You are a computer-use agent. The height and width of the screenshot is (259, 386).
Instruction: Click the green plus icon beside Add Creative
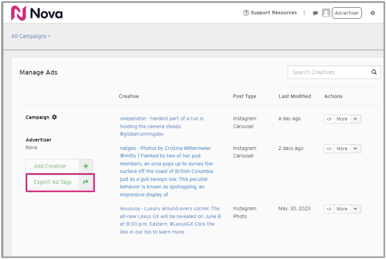pos(85,166)
